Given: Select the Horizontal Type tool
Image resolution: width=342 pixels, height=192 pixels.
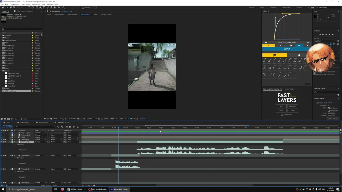Looking at the screenshot, I should (x=44, y=7).
